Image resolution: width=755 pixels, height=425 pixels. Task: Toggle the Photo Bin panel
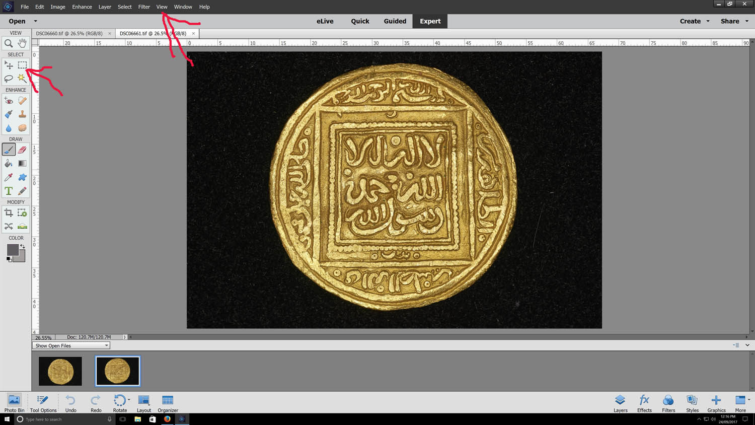[14, 403]
